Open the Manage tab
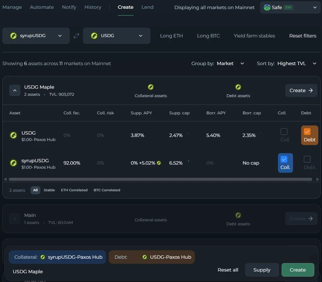Viewport: 322px width, 282px height. click(12, 7)
